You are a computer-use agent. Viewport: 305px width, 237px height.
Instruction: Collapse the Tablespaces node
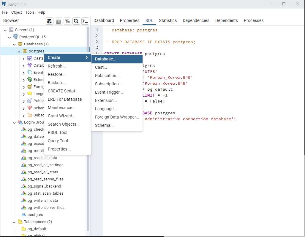click(x=14, y=222)
